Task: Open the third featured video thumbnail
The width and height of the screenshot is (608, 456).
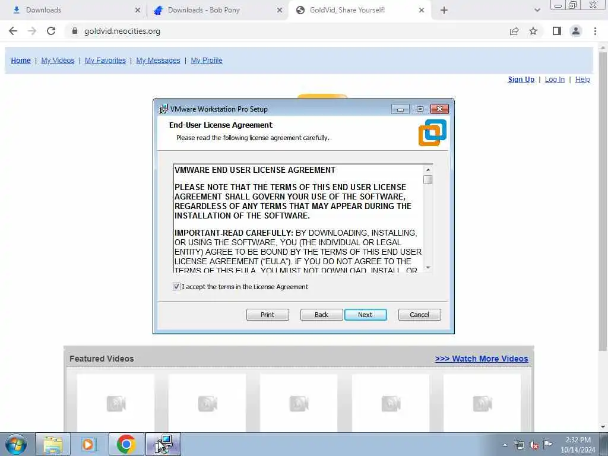Action: point(299,403)
